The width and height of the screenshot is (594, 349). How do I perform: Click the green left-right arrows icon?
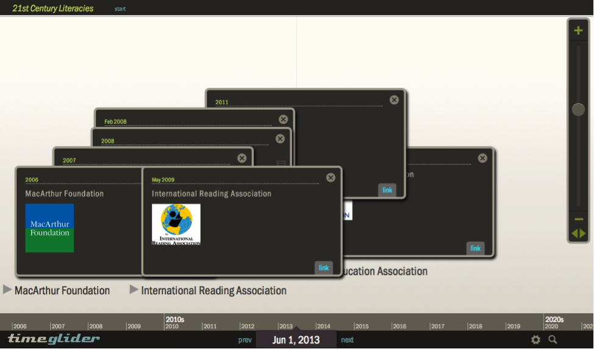(578, 234)
